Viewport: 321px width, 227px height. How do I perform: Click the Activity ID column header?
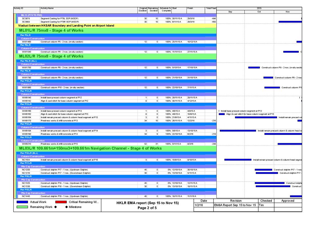(27, 10)
